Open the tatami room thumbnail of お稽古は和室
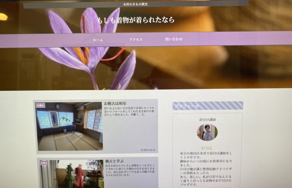Screen dimensions: 292x188 click(x=69, y=126)
